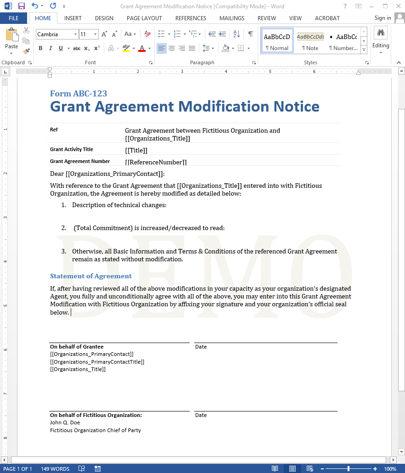Copy selection with the Copy icon
The image size is (405, 473).
pos(26,41)
